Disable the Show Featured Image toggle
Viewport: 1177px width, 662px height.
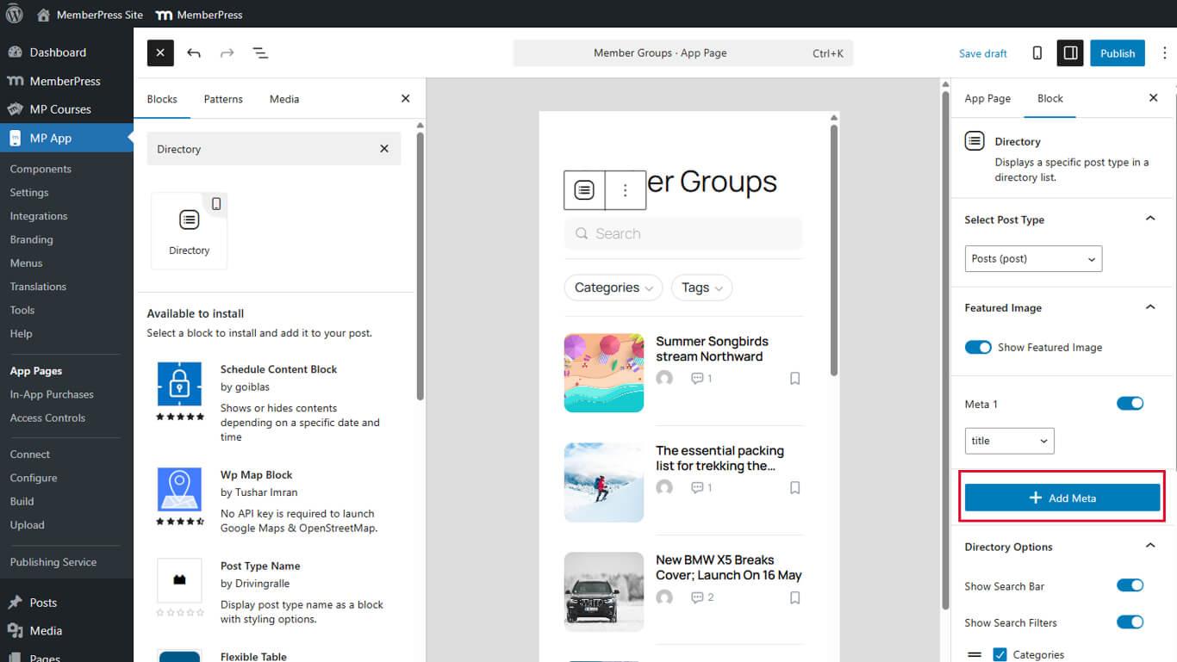tap(978, 347)
